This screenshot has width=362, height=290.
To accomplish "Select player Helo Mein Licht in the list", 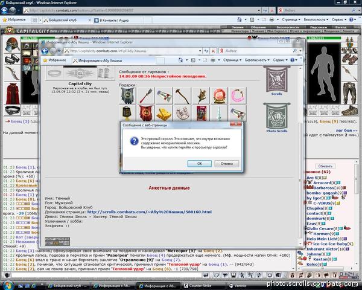I will 322,239.
